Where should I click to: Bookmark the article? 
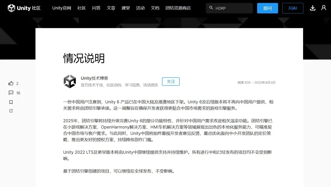[x=11, y=102]
